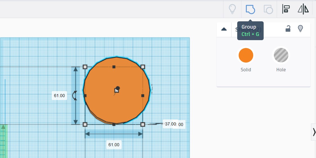Edit the 61.00 width value at bottom
316x158 pixels.
tap(114, 145)
